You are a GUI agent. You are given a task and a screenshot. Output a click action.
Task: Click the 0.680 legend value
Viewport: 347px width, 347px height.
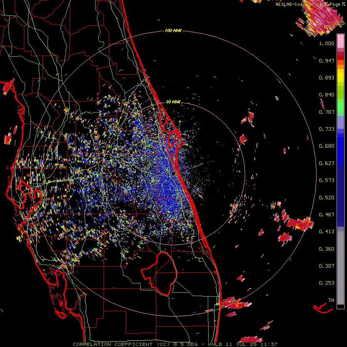327,146
